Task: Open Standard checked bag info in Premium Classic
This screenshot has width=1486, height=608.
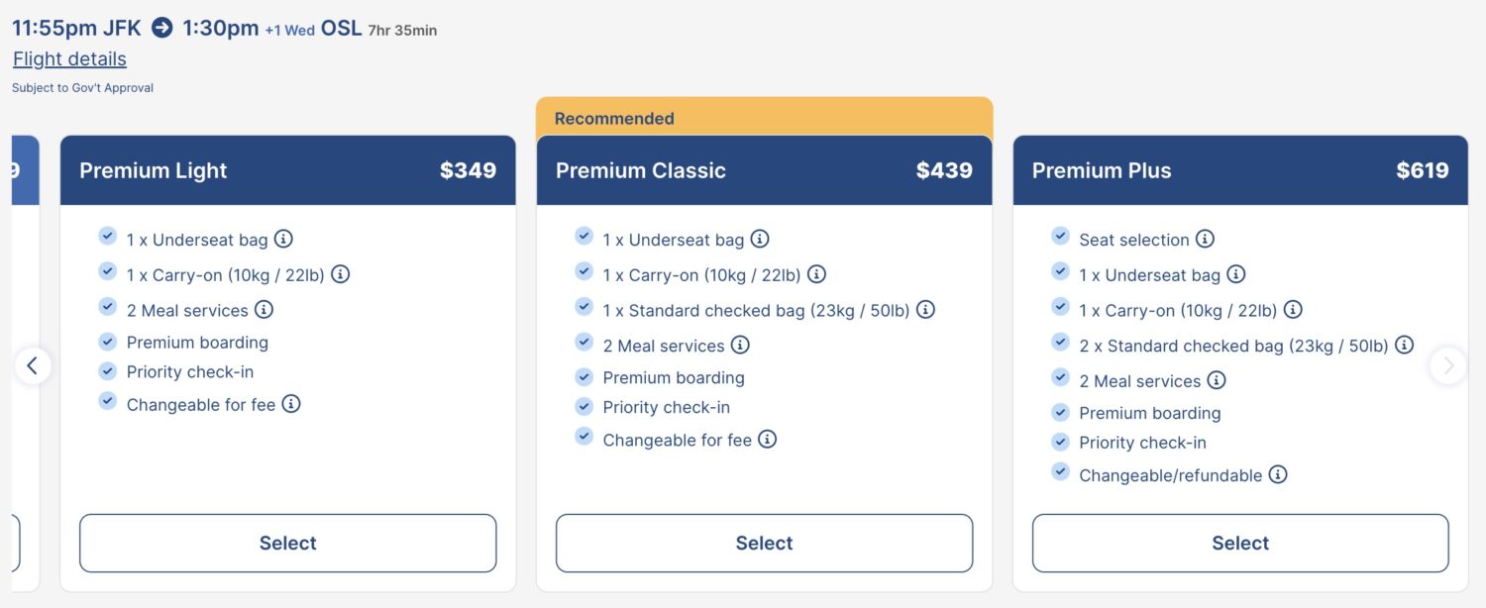Action: coord(925,310)
